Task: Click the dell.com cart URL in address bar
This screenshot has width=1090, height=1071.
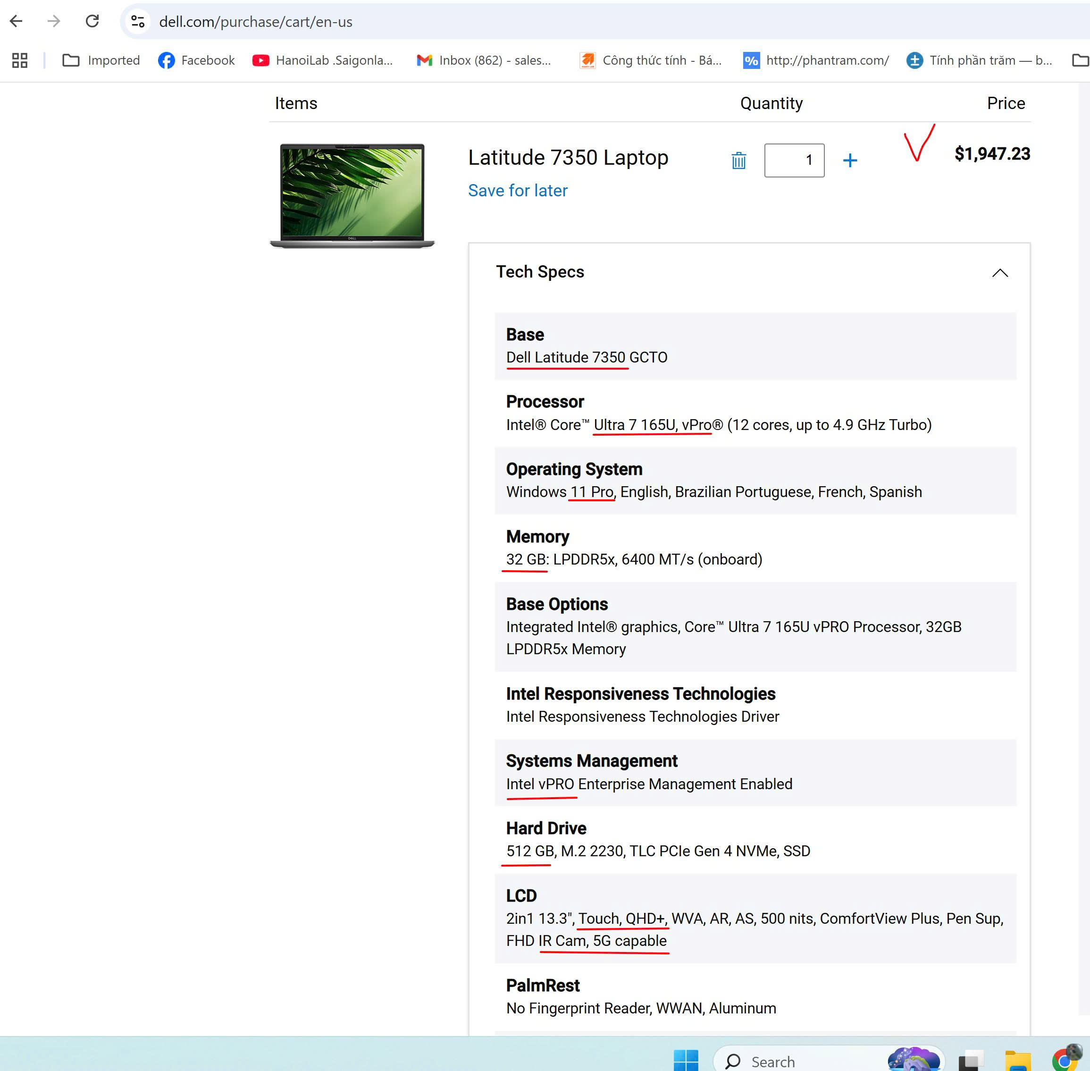Action: [255, 21]
